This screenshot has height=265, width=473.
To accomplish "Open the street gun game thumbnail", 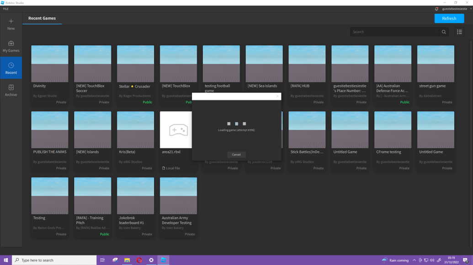I will 436,64.
